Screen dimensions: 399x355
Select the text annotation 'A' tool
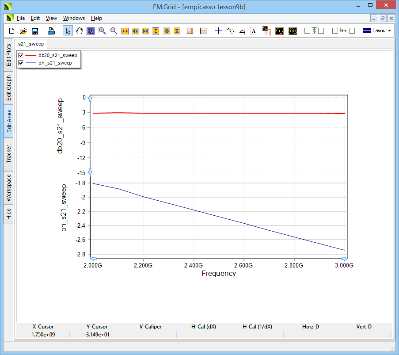click(254, 31)
